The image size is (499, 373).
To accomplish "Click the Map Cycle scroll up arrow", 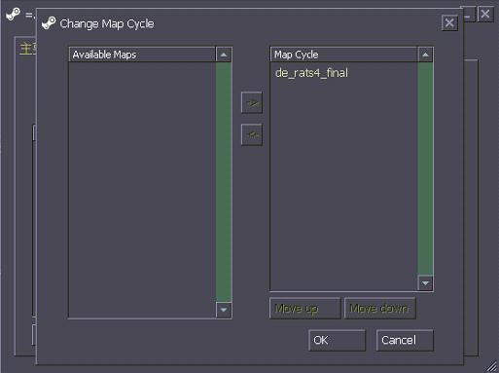I will 425,55.
